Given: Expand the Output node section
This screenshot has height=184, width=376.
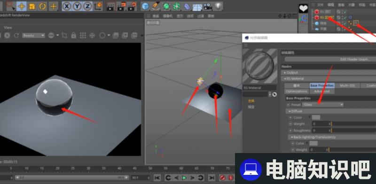Looking at the screenshot, I should pyautogui.click(x=329, y=73).
